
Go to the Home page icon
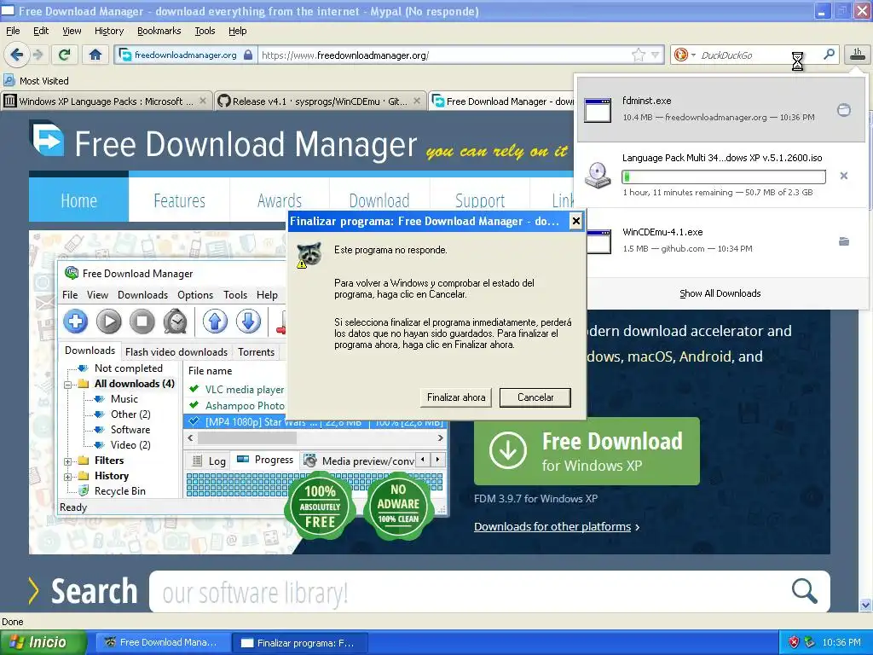95,55
